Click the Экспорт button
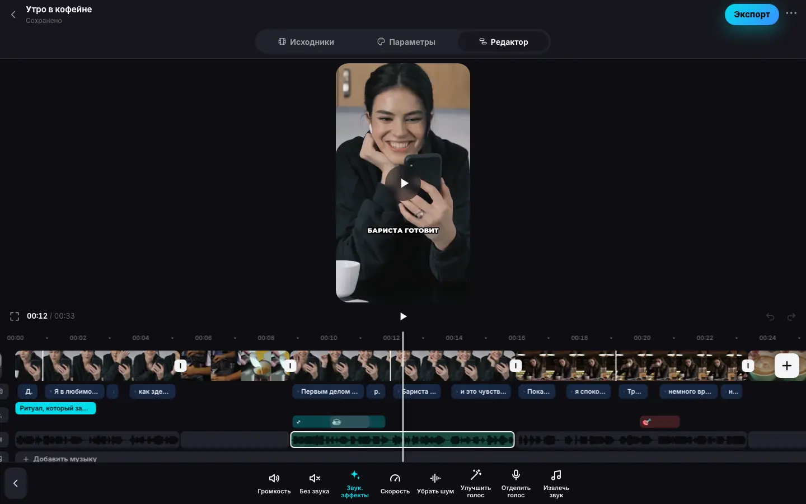Image resolution: width=806 pixels, height=504 pixels. pos(752,15)
